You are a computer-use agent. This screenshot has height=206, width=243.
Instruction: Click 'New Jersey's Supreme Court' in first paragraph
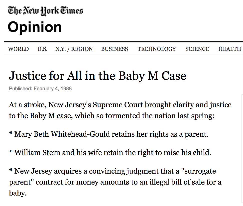click(96, 105)
